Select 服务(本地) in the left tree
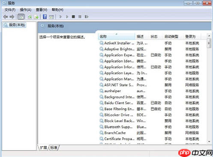 pyautogui.click(x=15, y=25)
